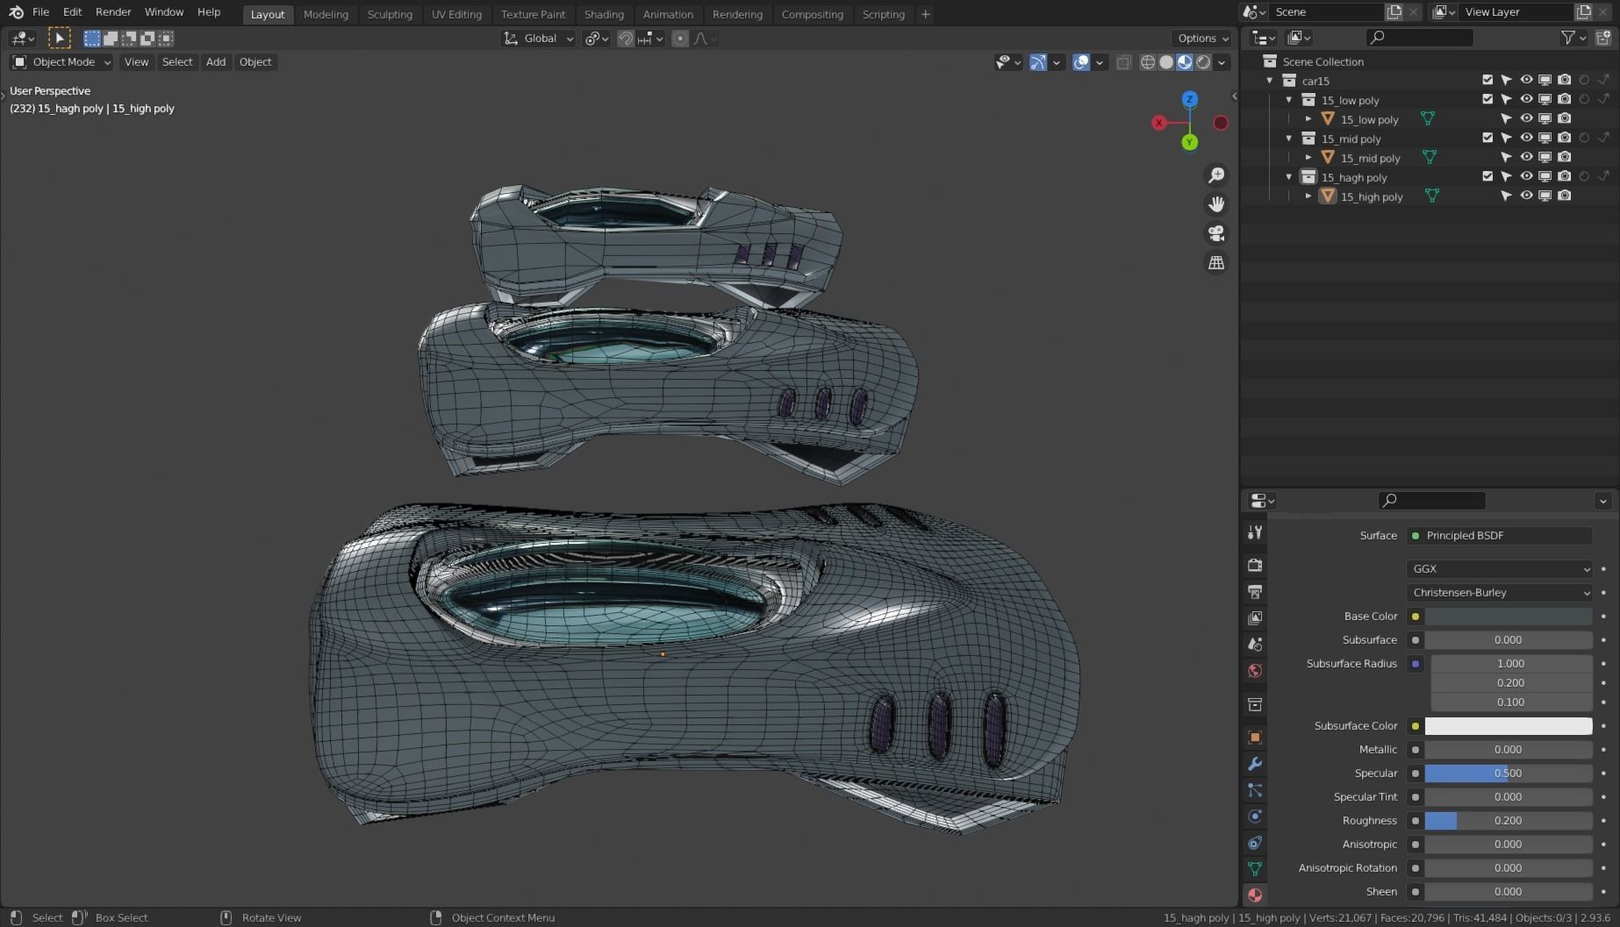
Task: Open the viewport gizmo zoom tool
Action: [x=1216, y=175]
